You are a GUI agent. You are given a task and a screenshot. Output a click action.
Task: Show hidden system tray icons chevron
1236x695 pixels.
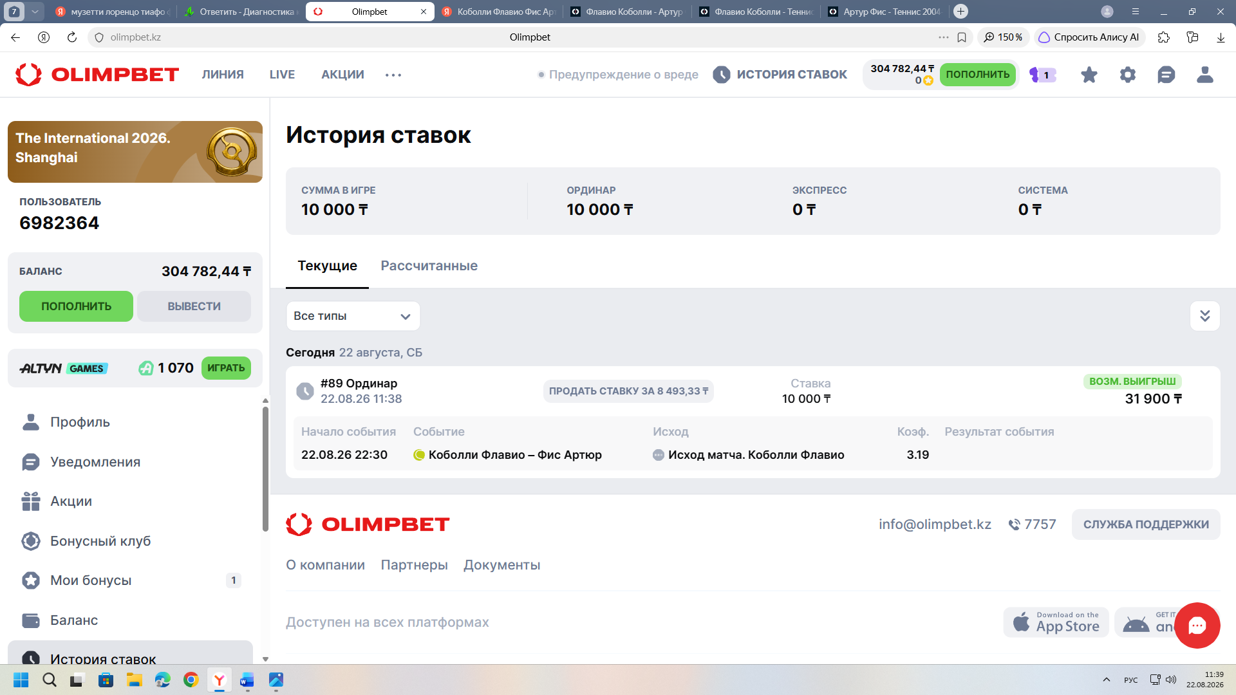(x=1107, y=680)
